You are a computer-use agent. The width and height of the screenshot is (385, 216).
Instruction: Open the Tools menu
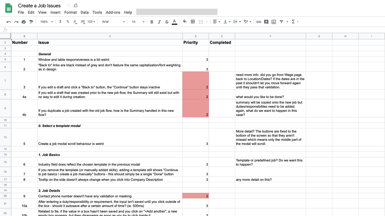pyautogui.click(x=97, y=12)
